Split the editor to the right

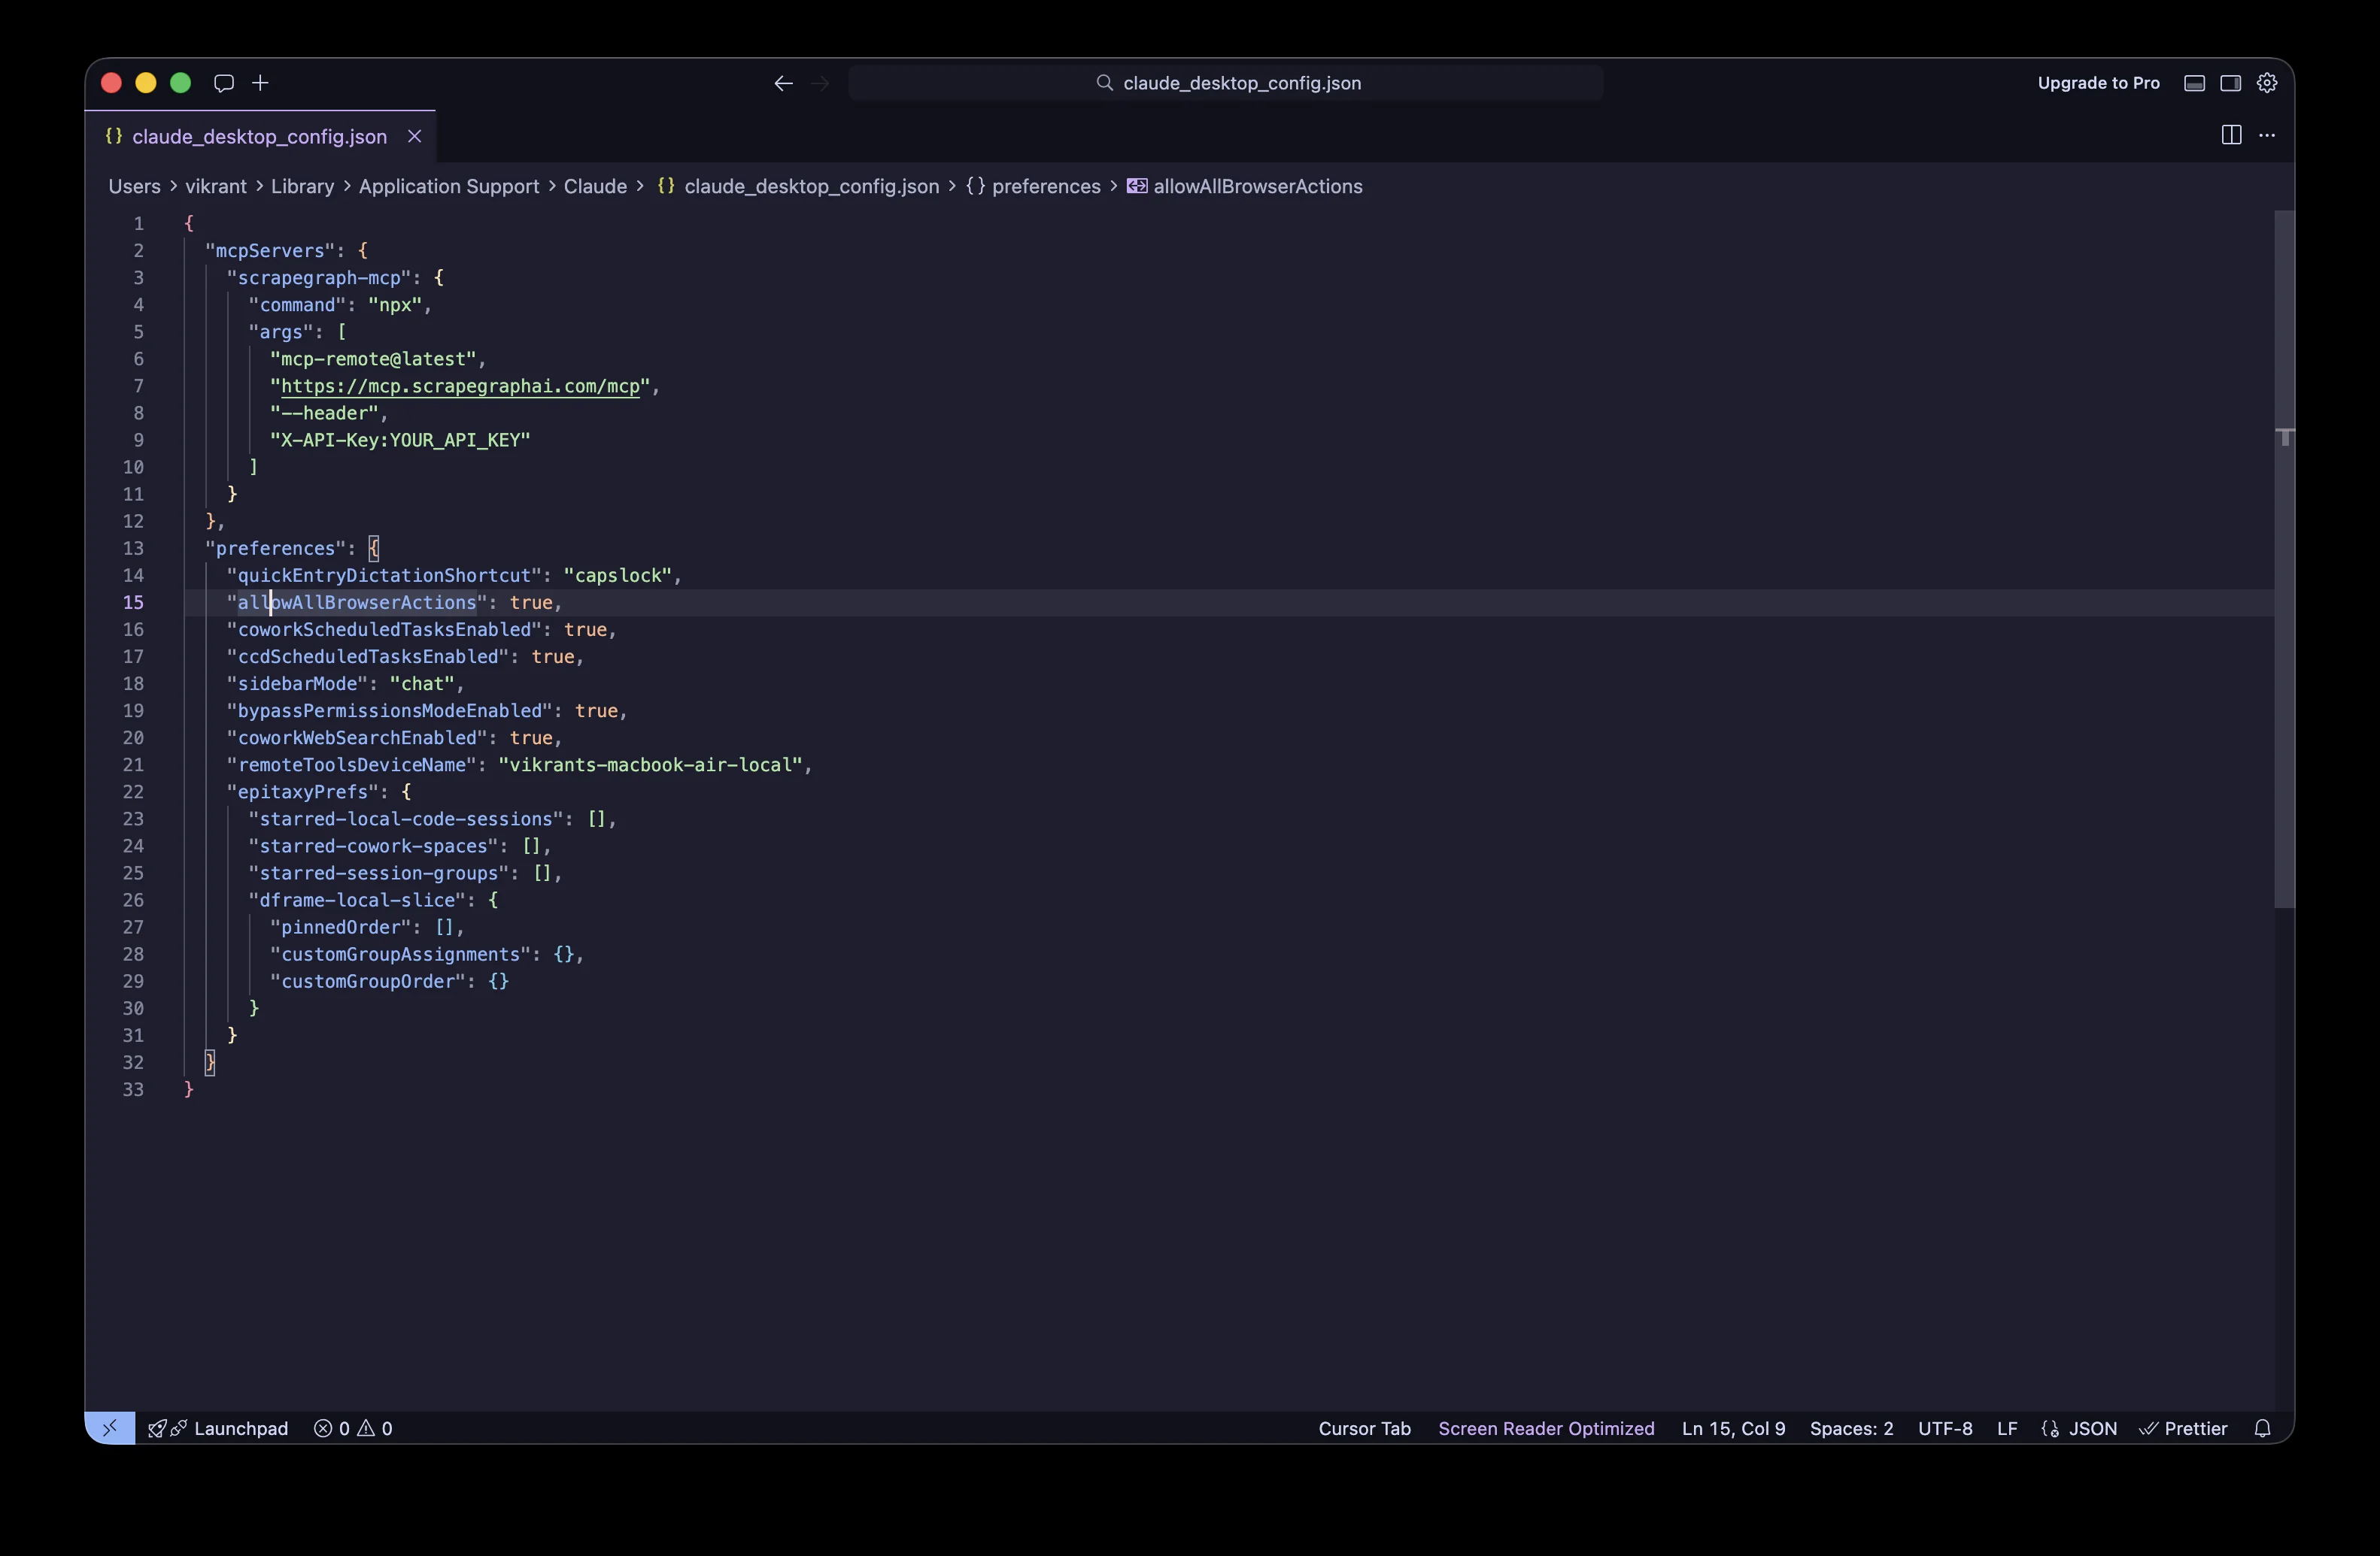coord(2231,135)
